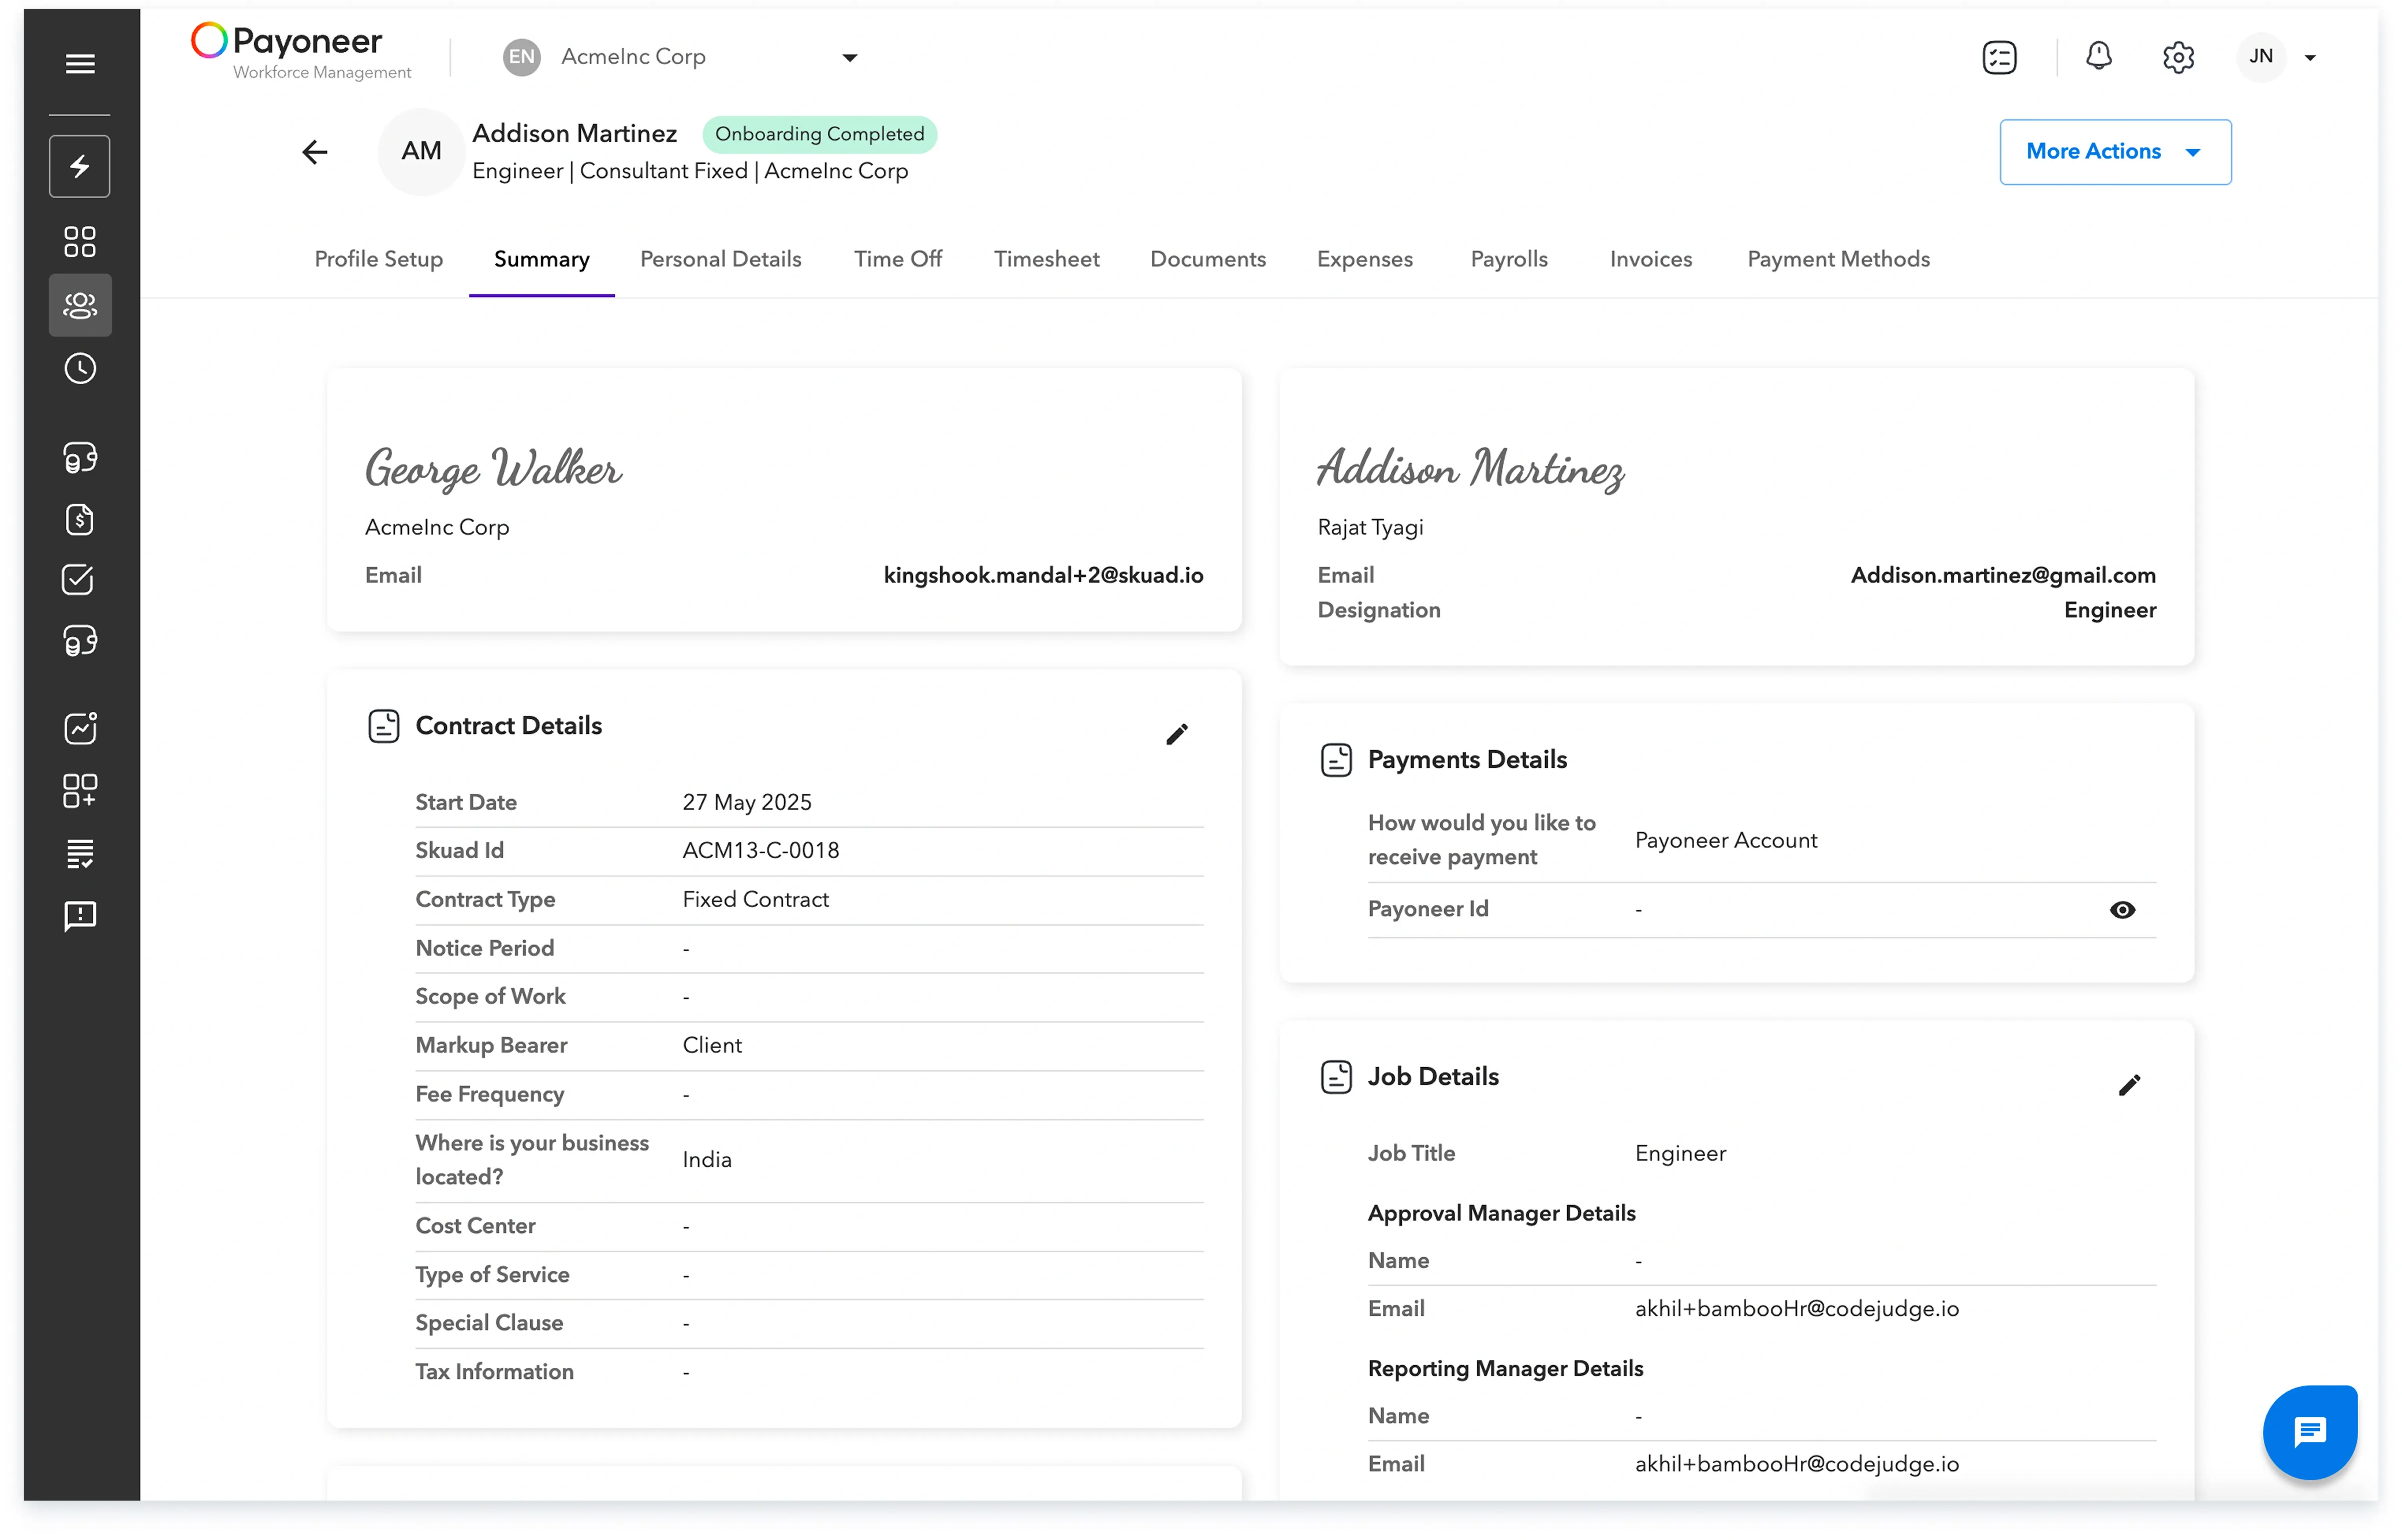Click the checklist tasks icon in header
The image size is (2402, 1540).
(1999, 57)
